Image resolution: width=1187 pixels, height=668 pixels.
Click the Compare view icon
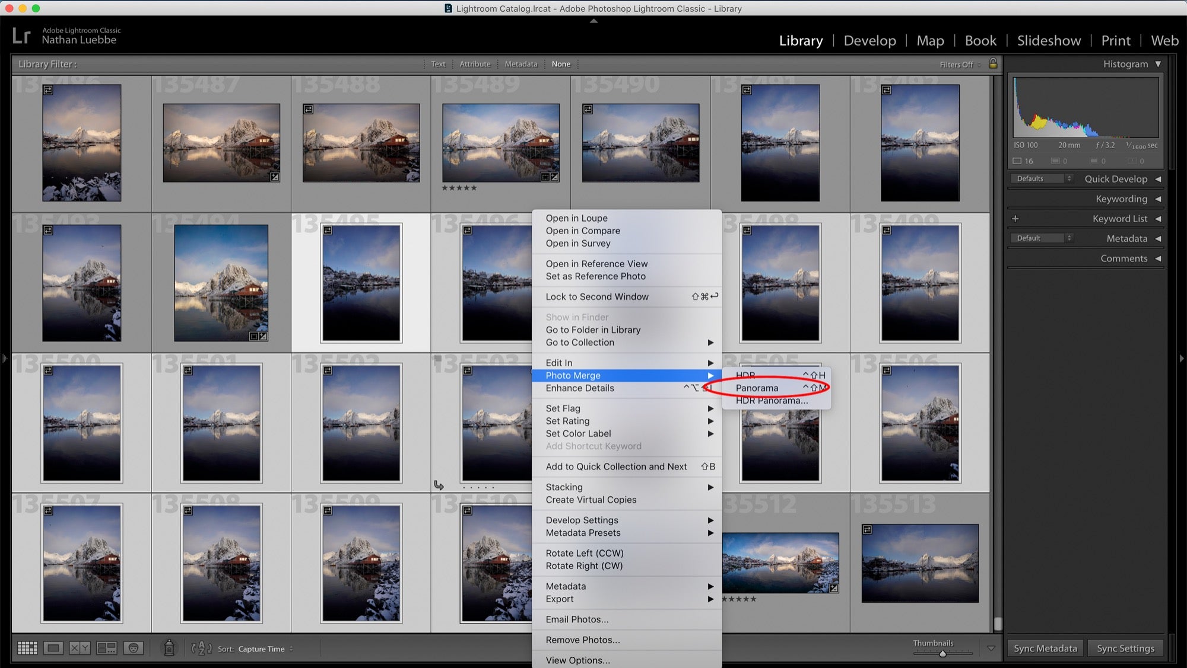(x=79, y=648)
